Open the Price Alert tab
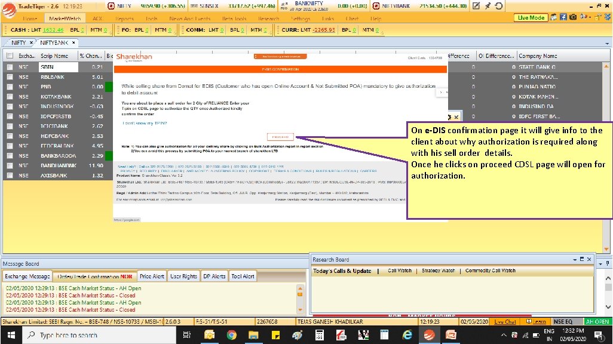This screenshot has width=613, height=344. point(152,277)
